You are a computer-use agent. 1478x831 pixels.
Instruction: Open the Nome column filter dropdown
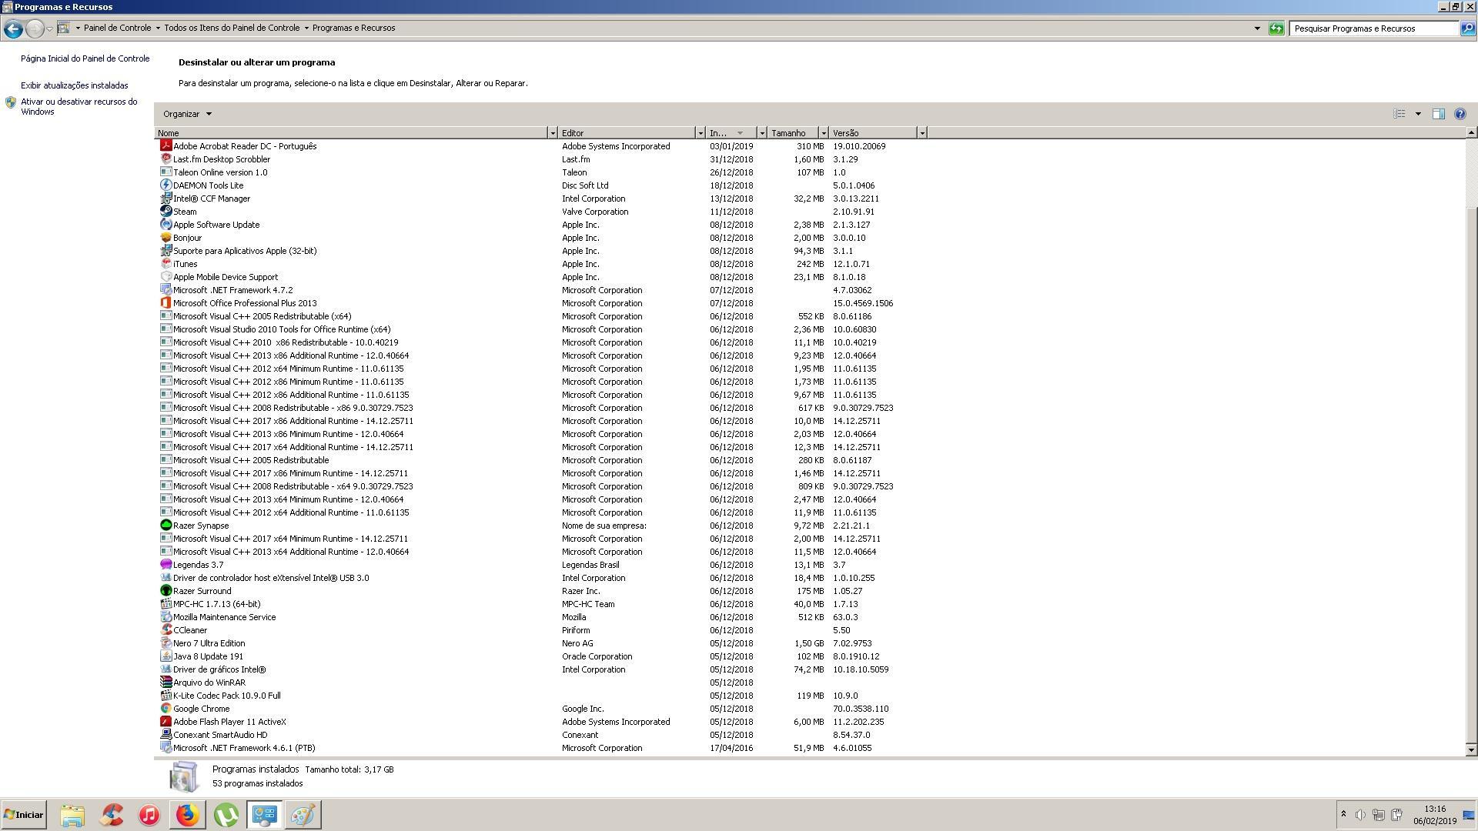coord(552,133)
